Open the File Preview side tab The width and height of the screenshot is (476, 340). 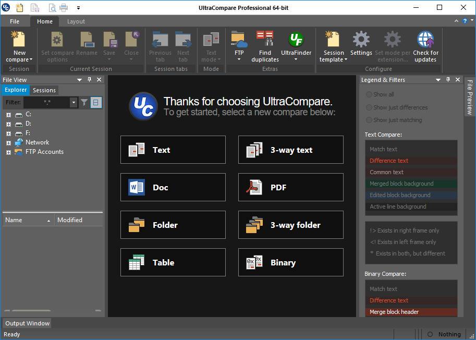(470, 97)
